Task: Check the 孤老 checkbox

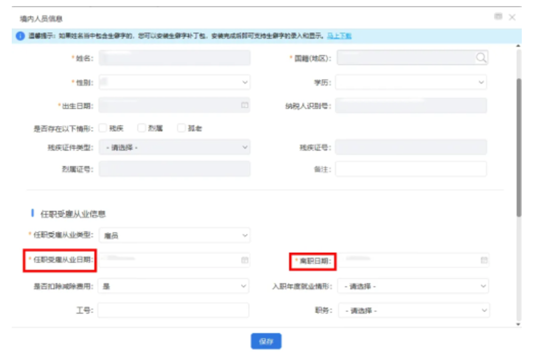Action: tap(182, 128)
